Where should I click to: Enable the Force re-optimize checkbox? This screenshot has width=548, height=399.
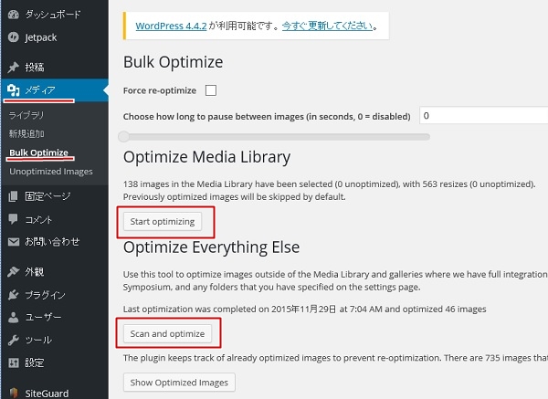[x=211, y=90]
